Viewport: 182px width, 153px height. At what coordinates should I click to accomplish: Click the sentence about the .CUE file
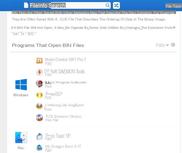(x=89, y=19)
